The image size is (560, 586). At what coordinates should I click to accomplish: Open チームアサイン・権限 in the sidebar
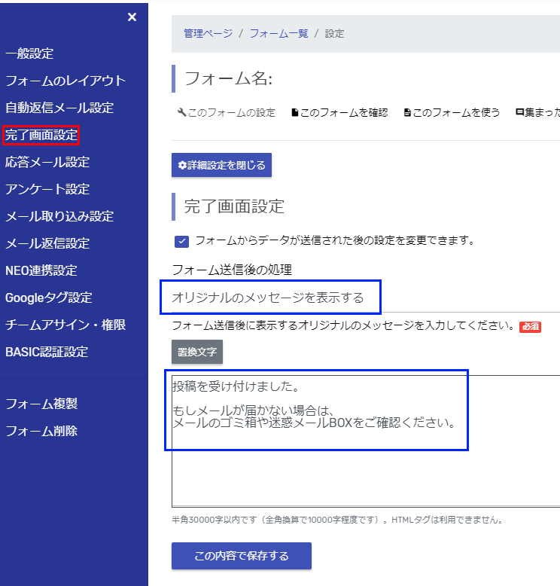coord(65,325)
